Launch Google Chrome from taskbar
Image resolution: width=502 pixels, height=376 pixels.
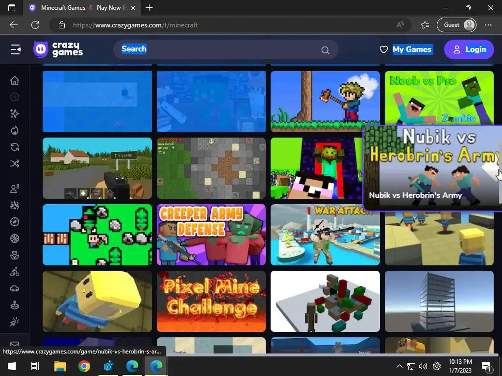pyautogui.click(x=84, y=366)
